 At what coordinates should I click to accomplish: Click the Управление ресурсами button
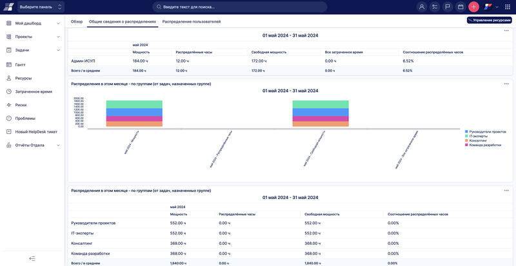489,21
